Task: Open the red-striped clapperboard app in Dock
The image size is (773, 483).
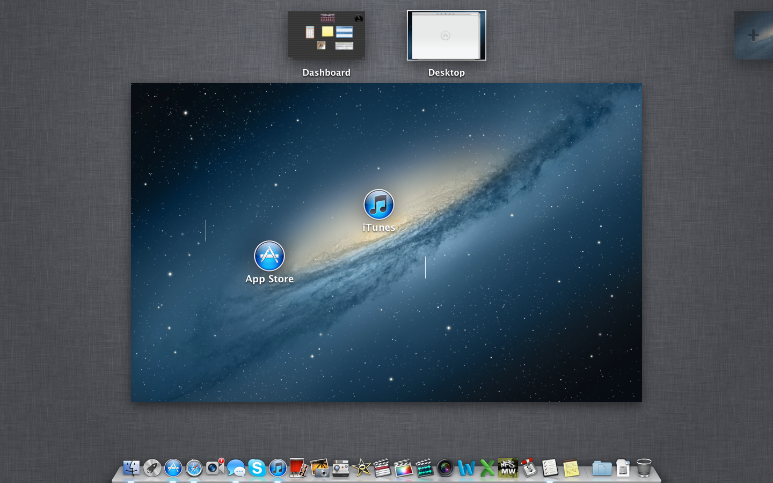Action: tap(382, 468)
